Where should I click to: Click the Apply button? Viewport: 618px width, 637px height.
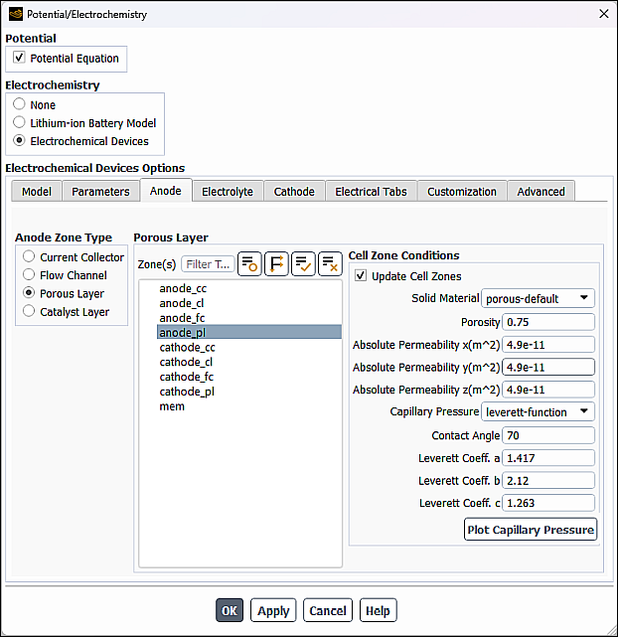click(273, 610)
